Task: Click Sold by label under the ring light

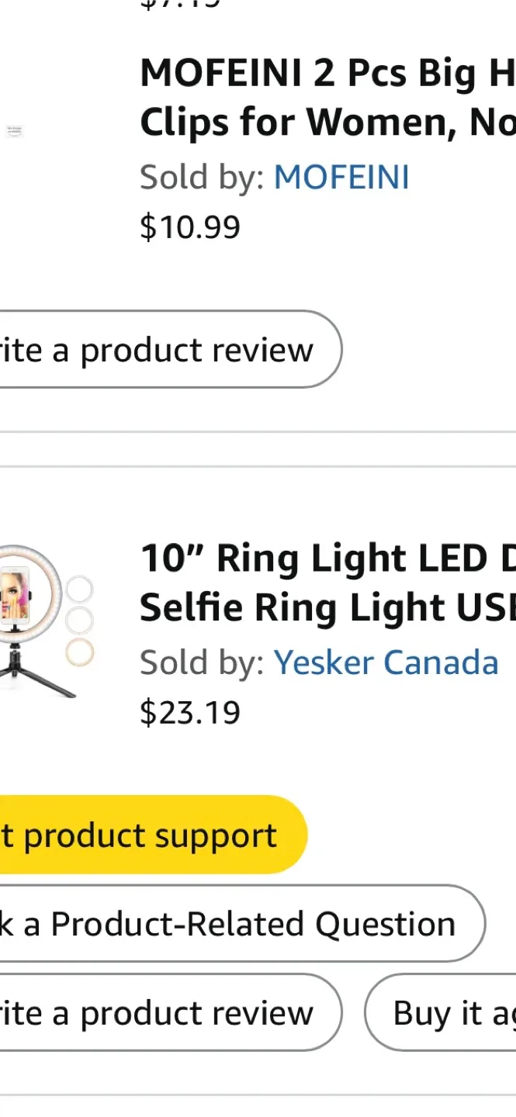Action: point(200,662)
